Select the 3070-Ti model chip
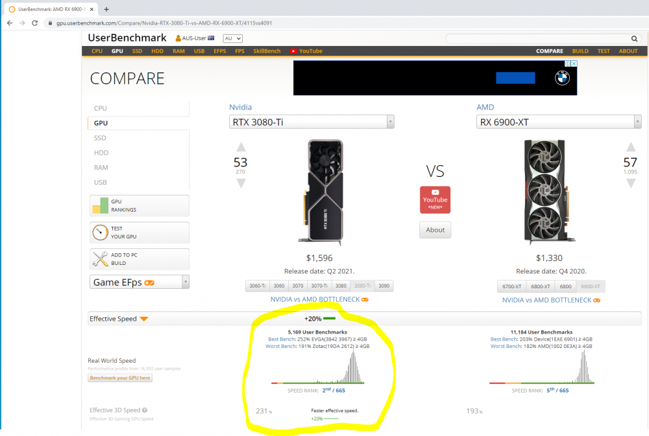 pos(319,286)
